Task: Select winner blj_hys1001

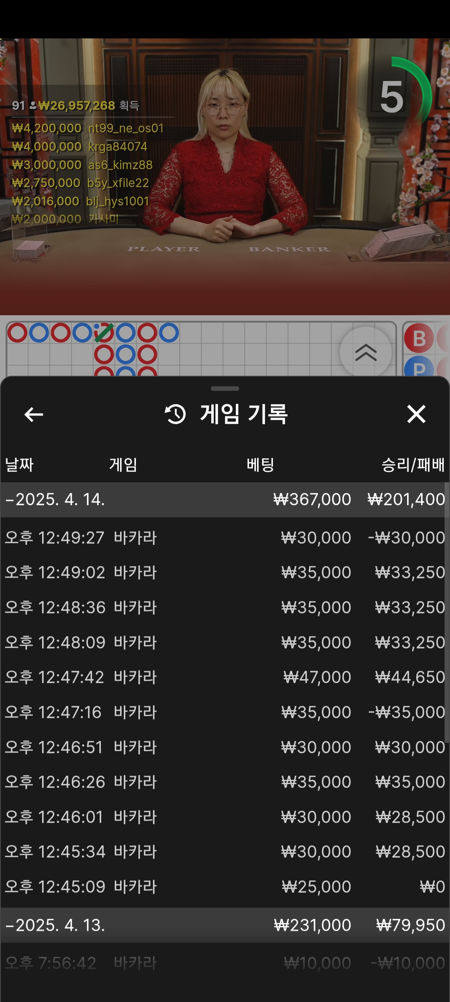Action: point(117,201)
